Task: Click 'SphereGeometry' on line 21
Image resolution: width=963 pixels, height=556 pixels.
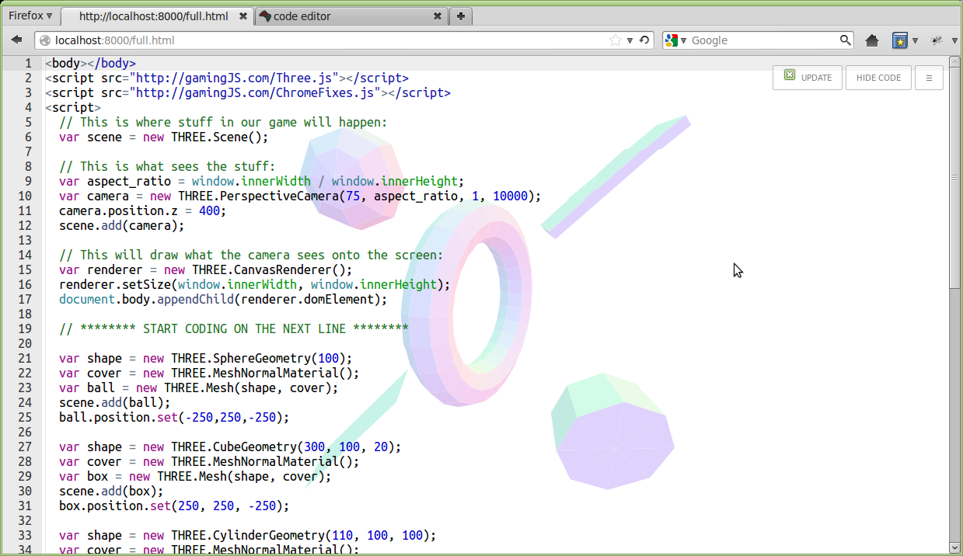Action: [262, 358]
